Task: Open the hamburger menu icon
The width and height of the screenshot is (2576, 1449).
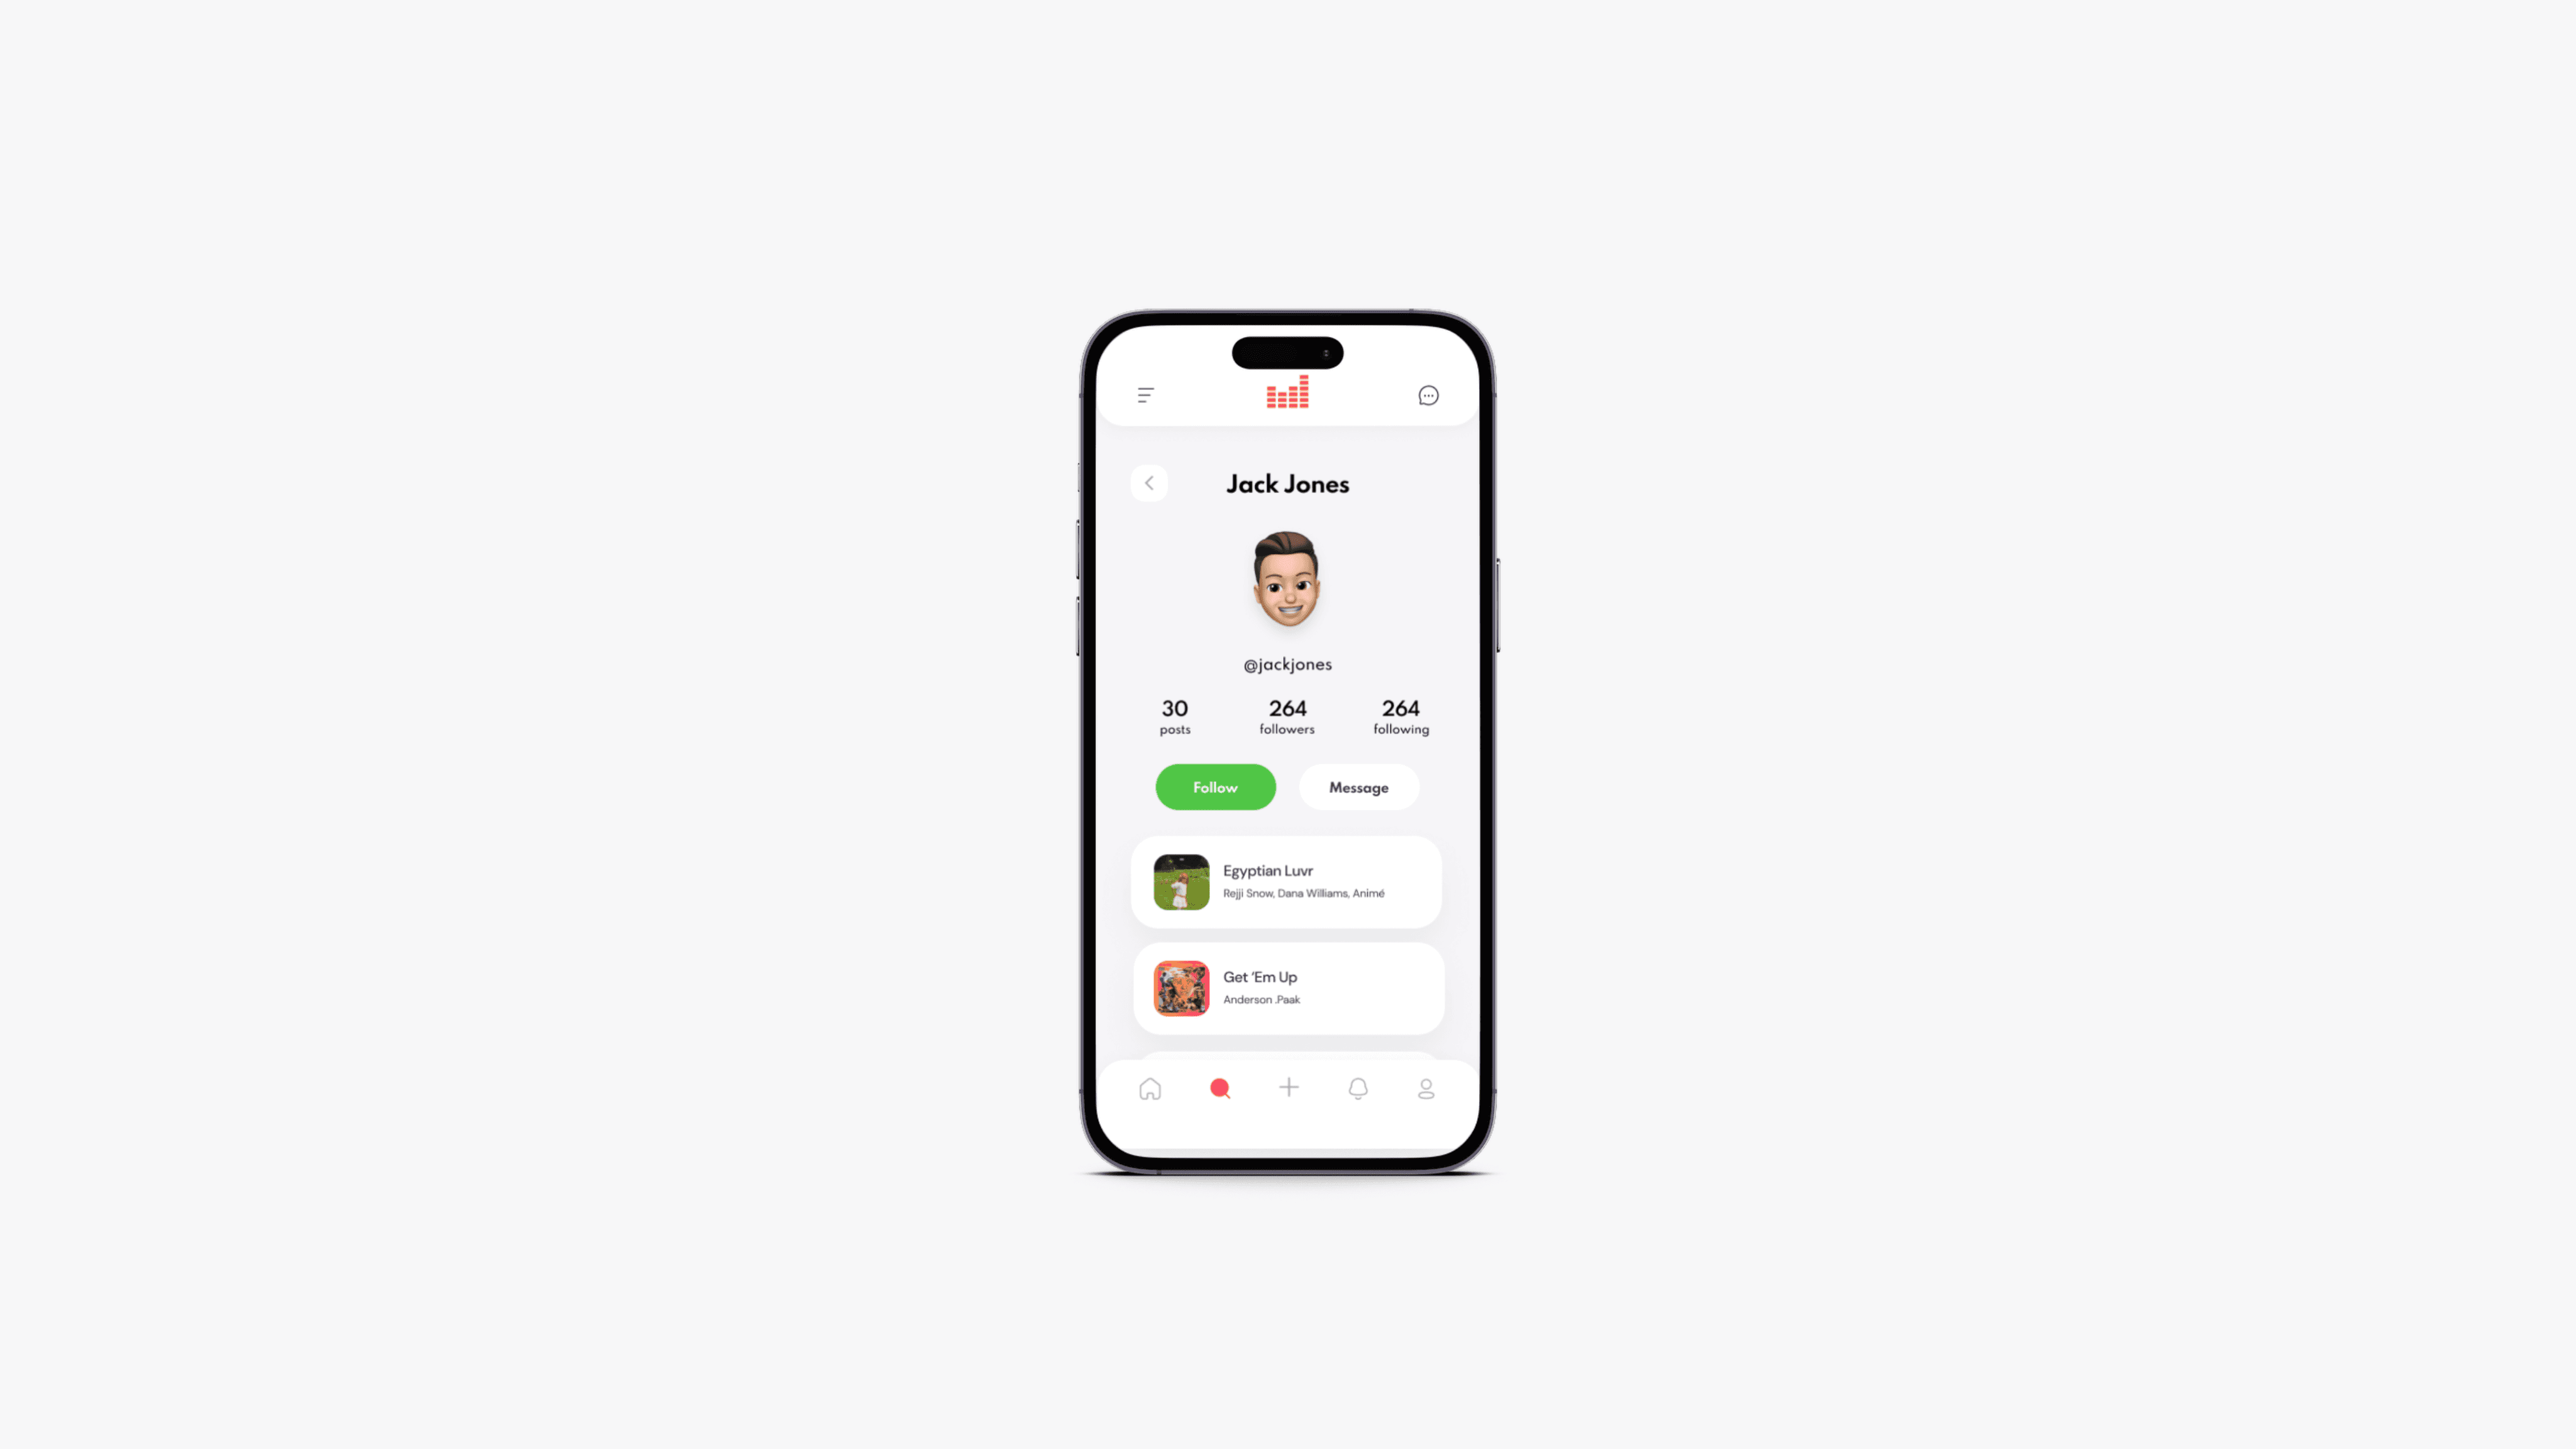Action: (1146, 394)
